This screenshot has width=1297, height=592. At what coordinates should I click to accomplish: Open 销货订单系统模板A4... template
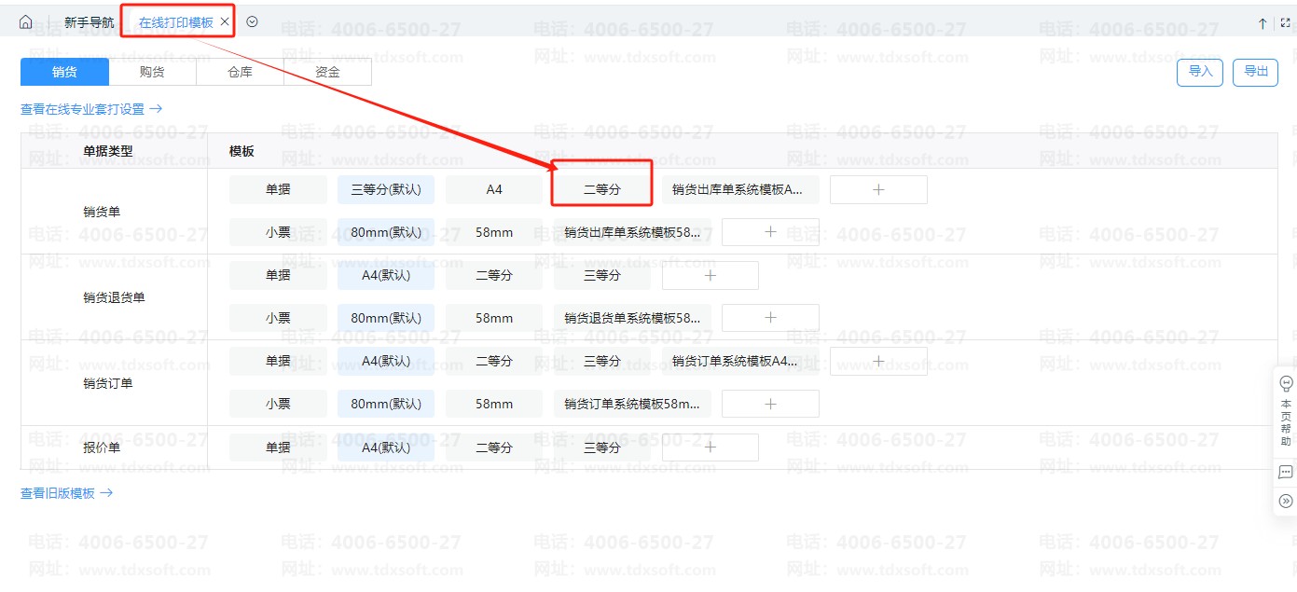click(740, 361)
